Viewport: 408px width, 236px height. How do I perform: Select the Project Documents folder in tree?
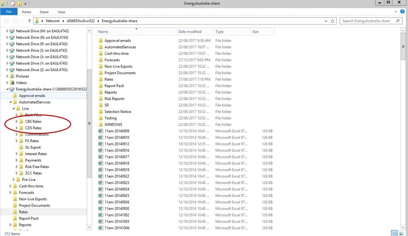pos(34,205)
